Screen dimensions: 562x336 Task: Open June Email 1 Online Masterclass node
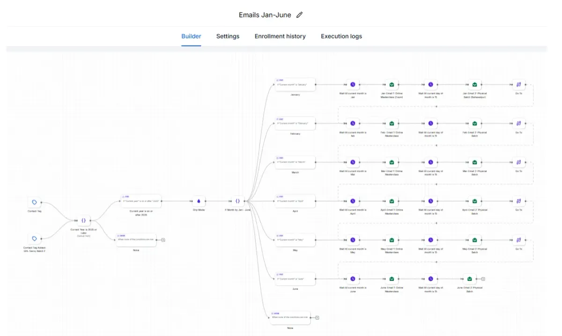pos(392,279)
